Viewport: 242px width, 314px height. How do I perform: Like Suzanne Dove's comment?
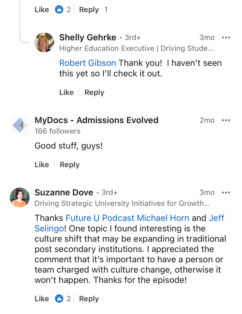coord(42,299)
